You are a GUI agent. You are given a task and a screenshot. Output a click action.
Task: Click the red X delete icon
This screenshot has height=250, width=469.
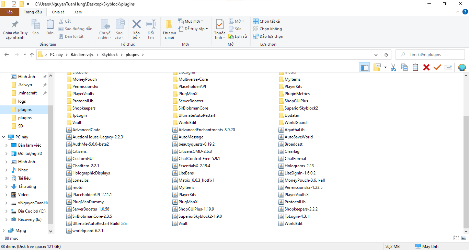tap(426, 67)
